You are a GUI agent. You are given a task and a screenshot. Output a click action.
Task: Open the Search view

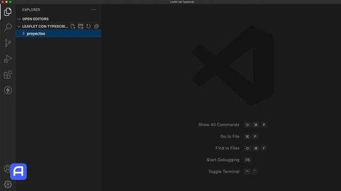point(8,27)
